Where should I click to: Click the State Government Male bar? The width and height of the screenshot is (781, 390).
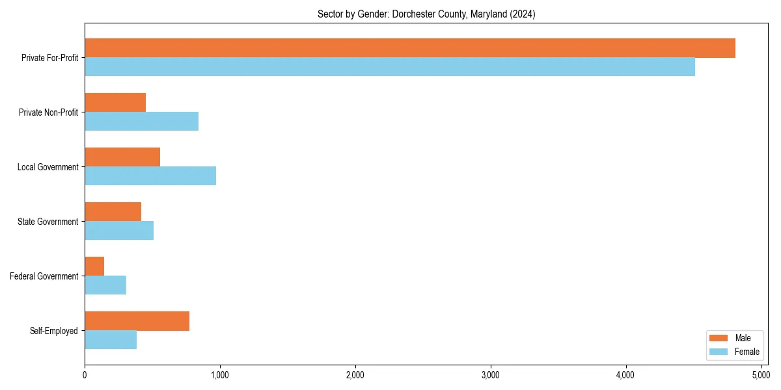click(x=114, y=211)
